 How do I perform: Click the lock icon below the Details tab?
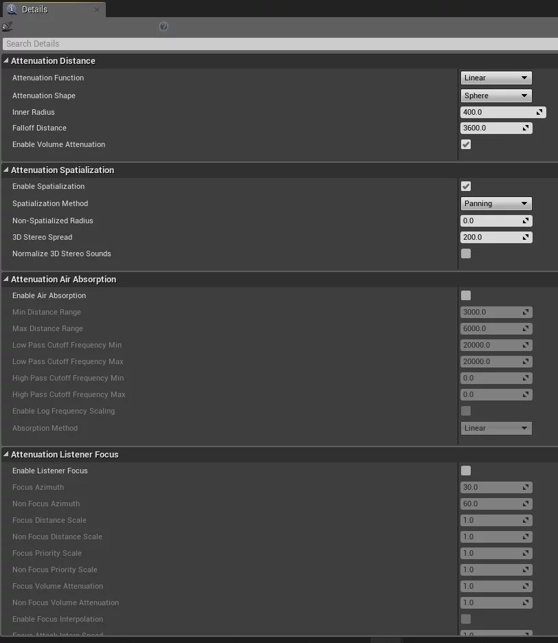(8, 25)
